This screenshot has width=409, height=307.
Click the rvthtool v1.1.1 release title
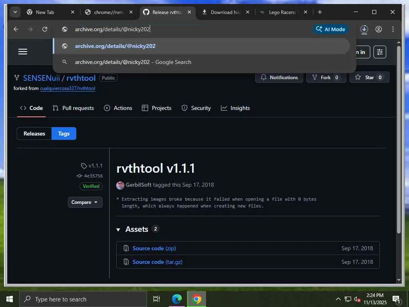(x=155, y=168)
